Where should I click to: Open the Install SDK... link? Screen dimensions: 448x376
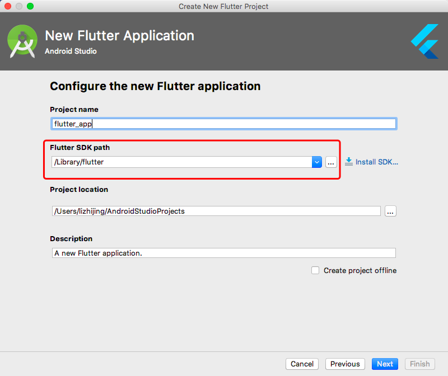376,162
